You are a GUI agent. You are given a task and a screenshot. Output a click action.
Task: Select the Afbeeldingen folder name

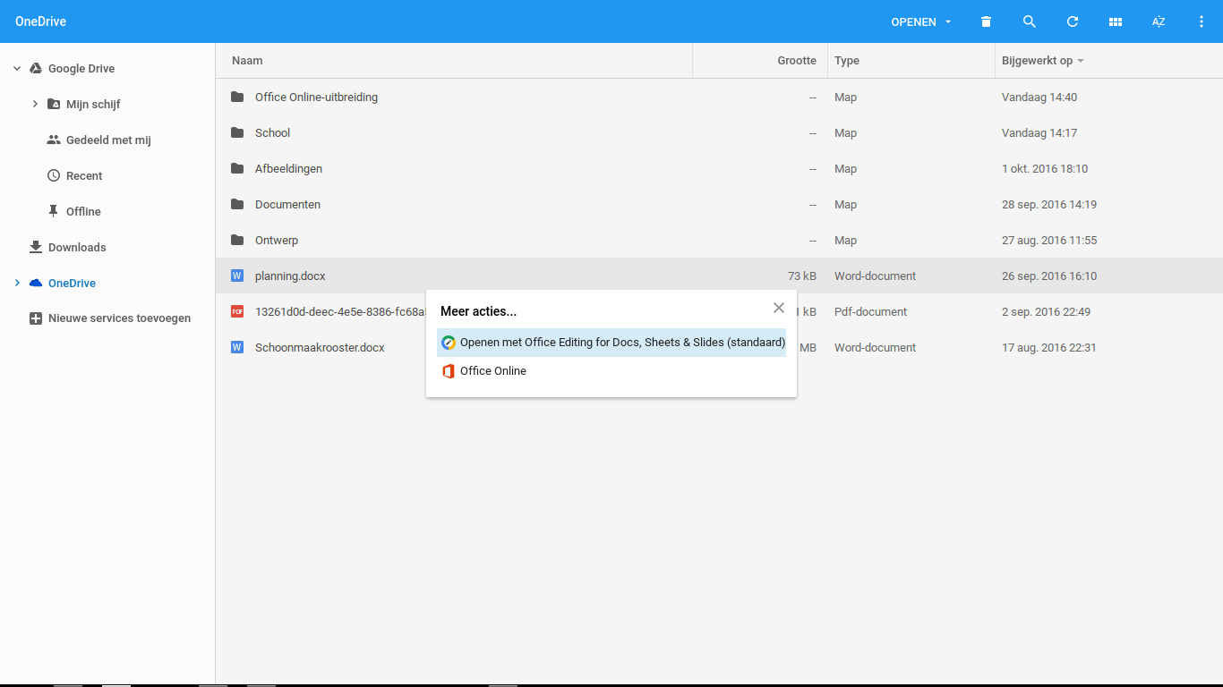pyautogui.click(x=288, y=168)
